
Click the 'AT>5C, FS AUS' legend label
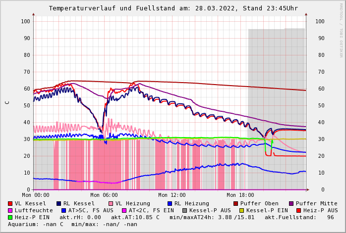(91, 211)
